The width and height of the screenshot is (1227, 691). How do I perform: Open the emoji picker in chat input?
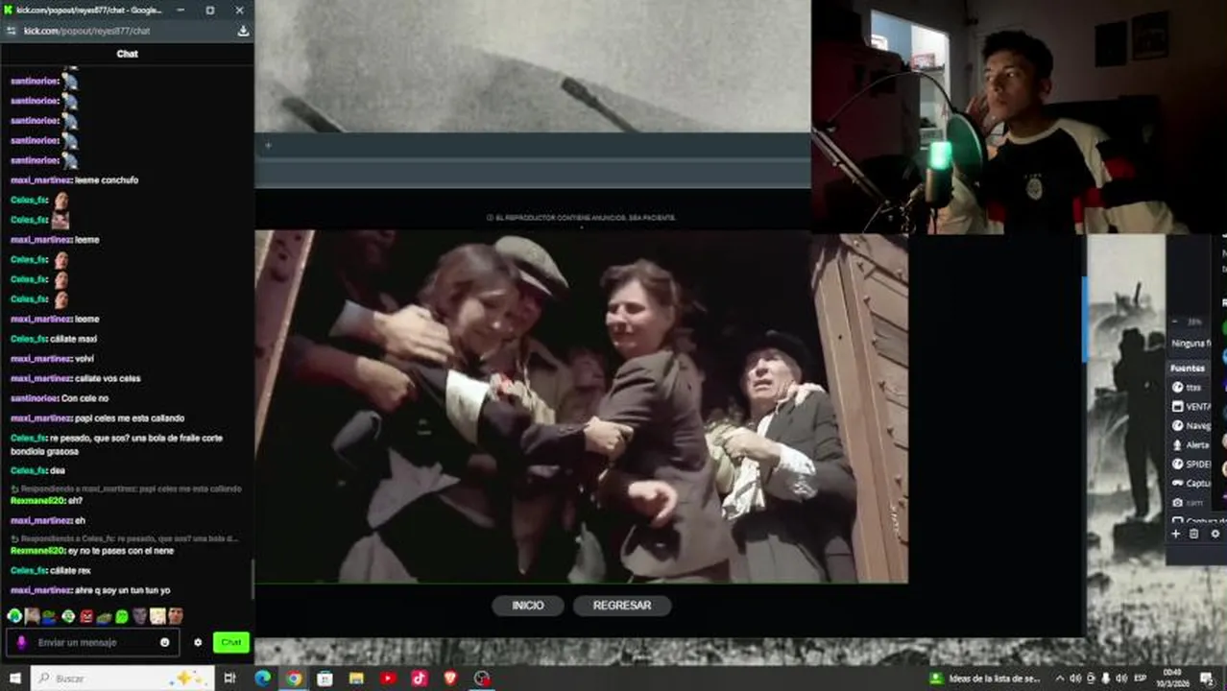coord(165,642)
